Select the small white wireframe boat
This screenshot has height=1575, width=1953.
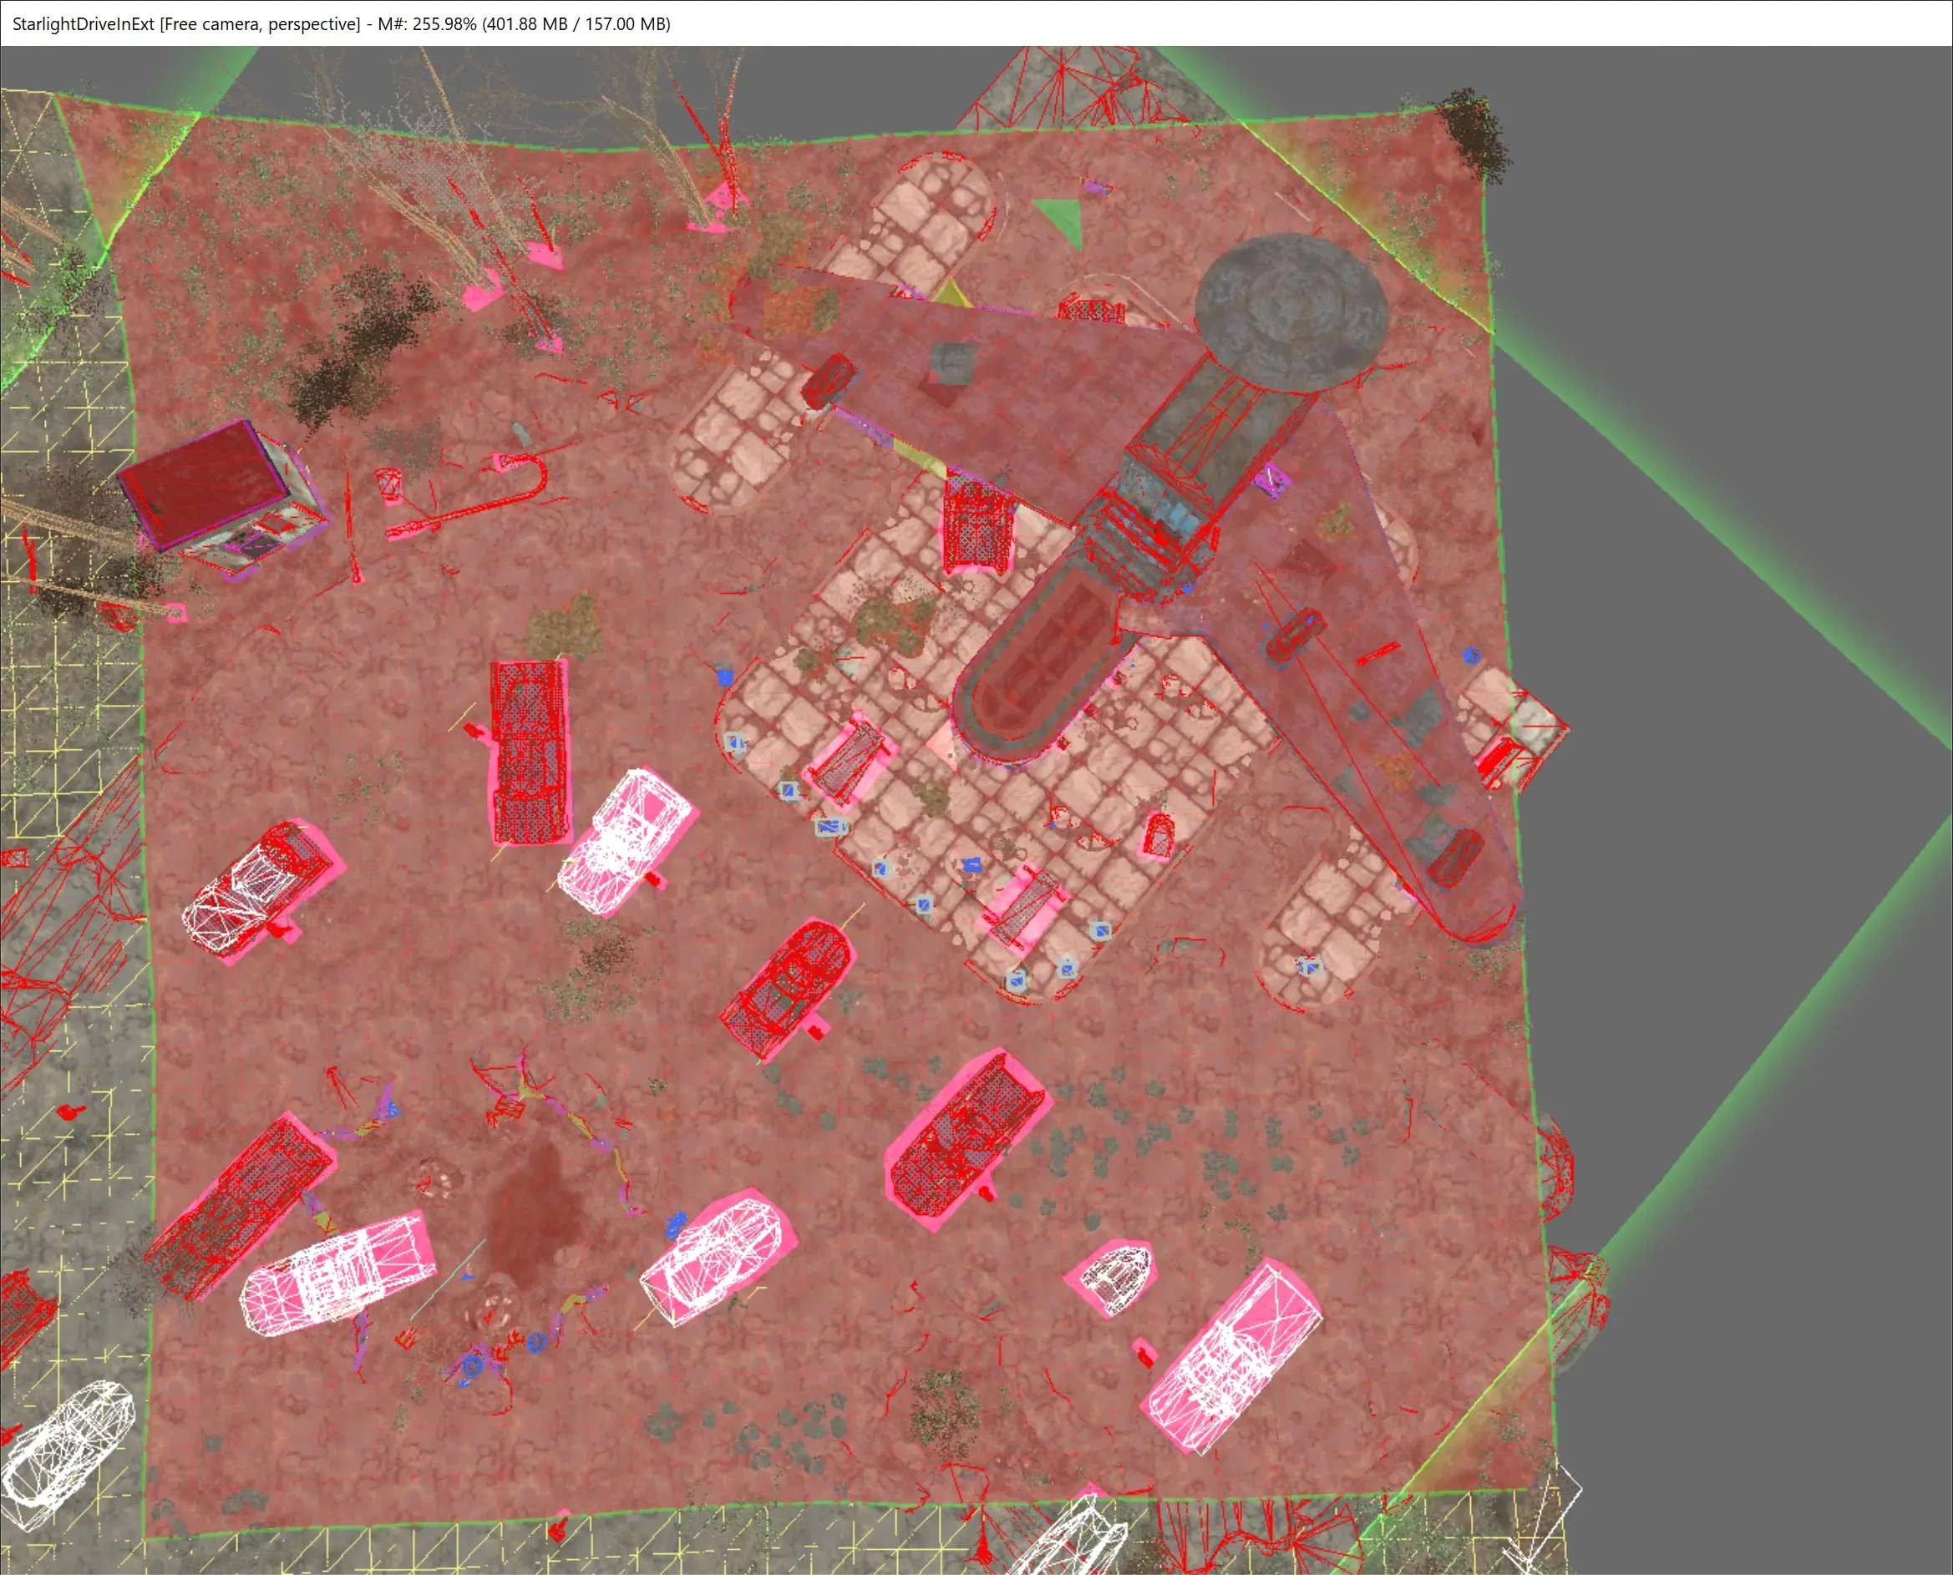point(1115,1280)
